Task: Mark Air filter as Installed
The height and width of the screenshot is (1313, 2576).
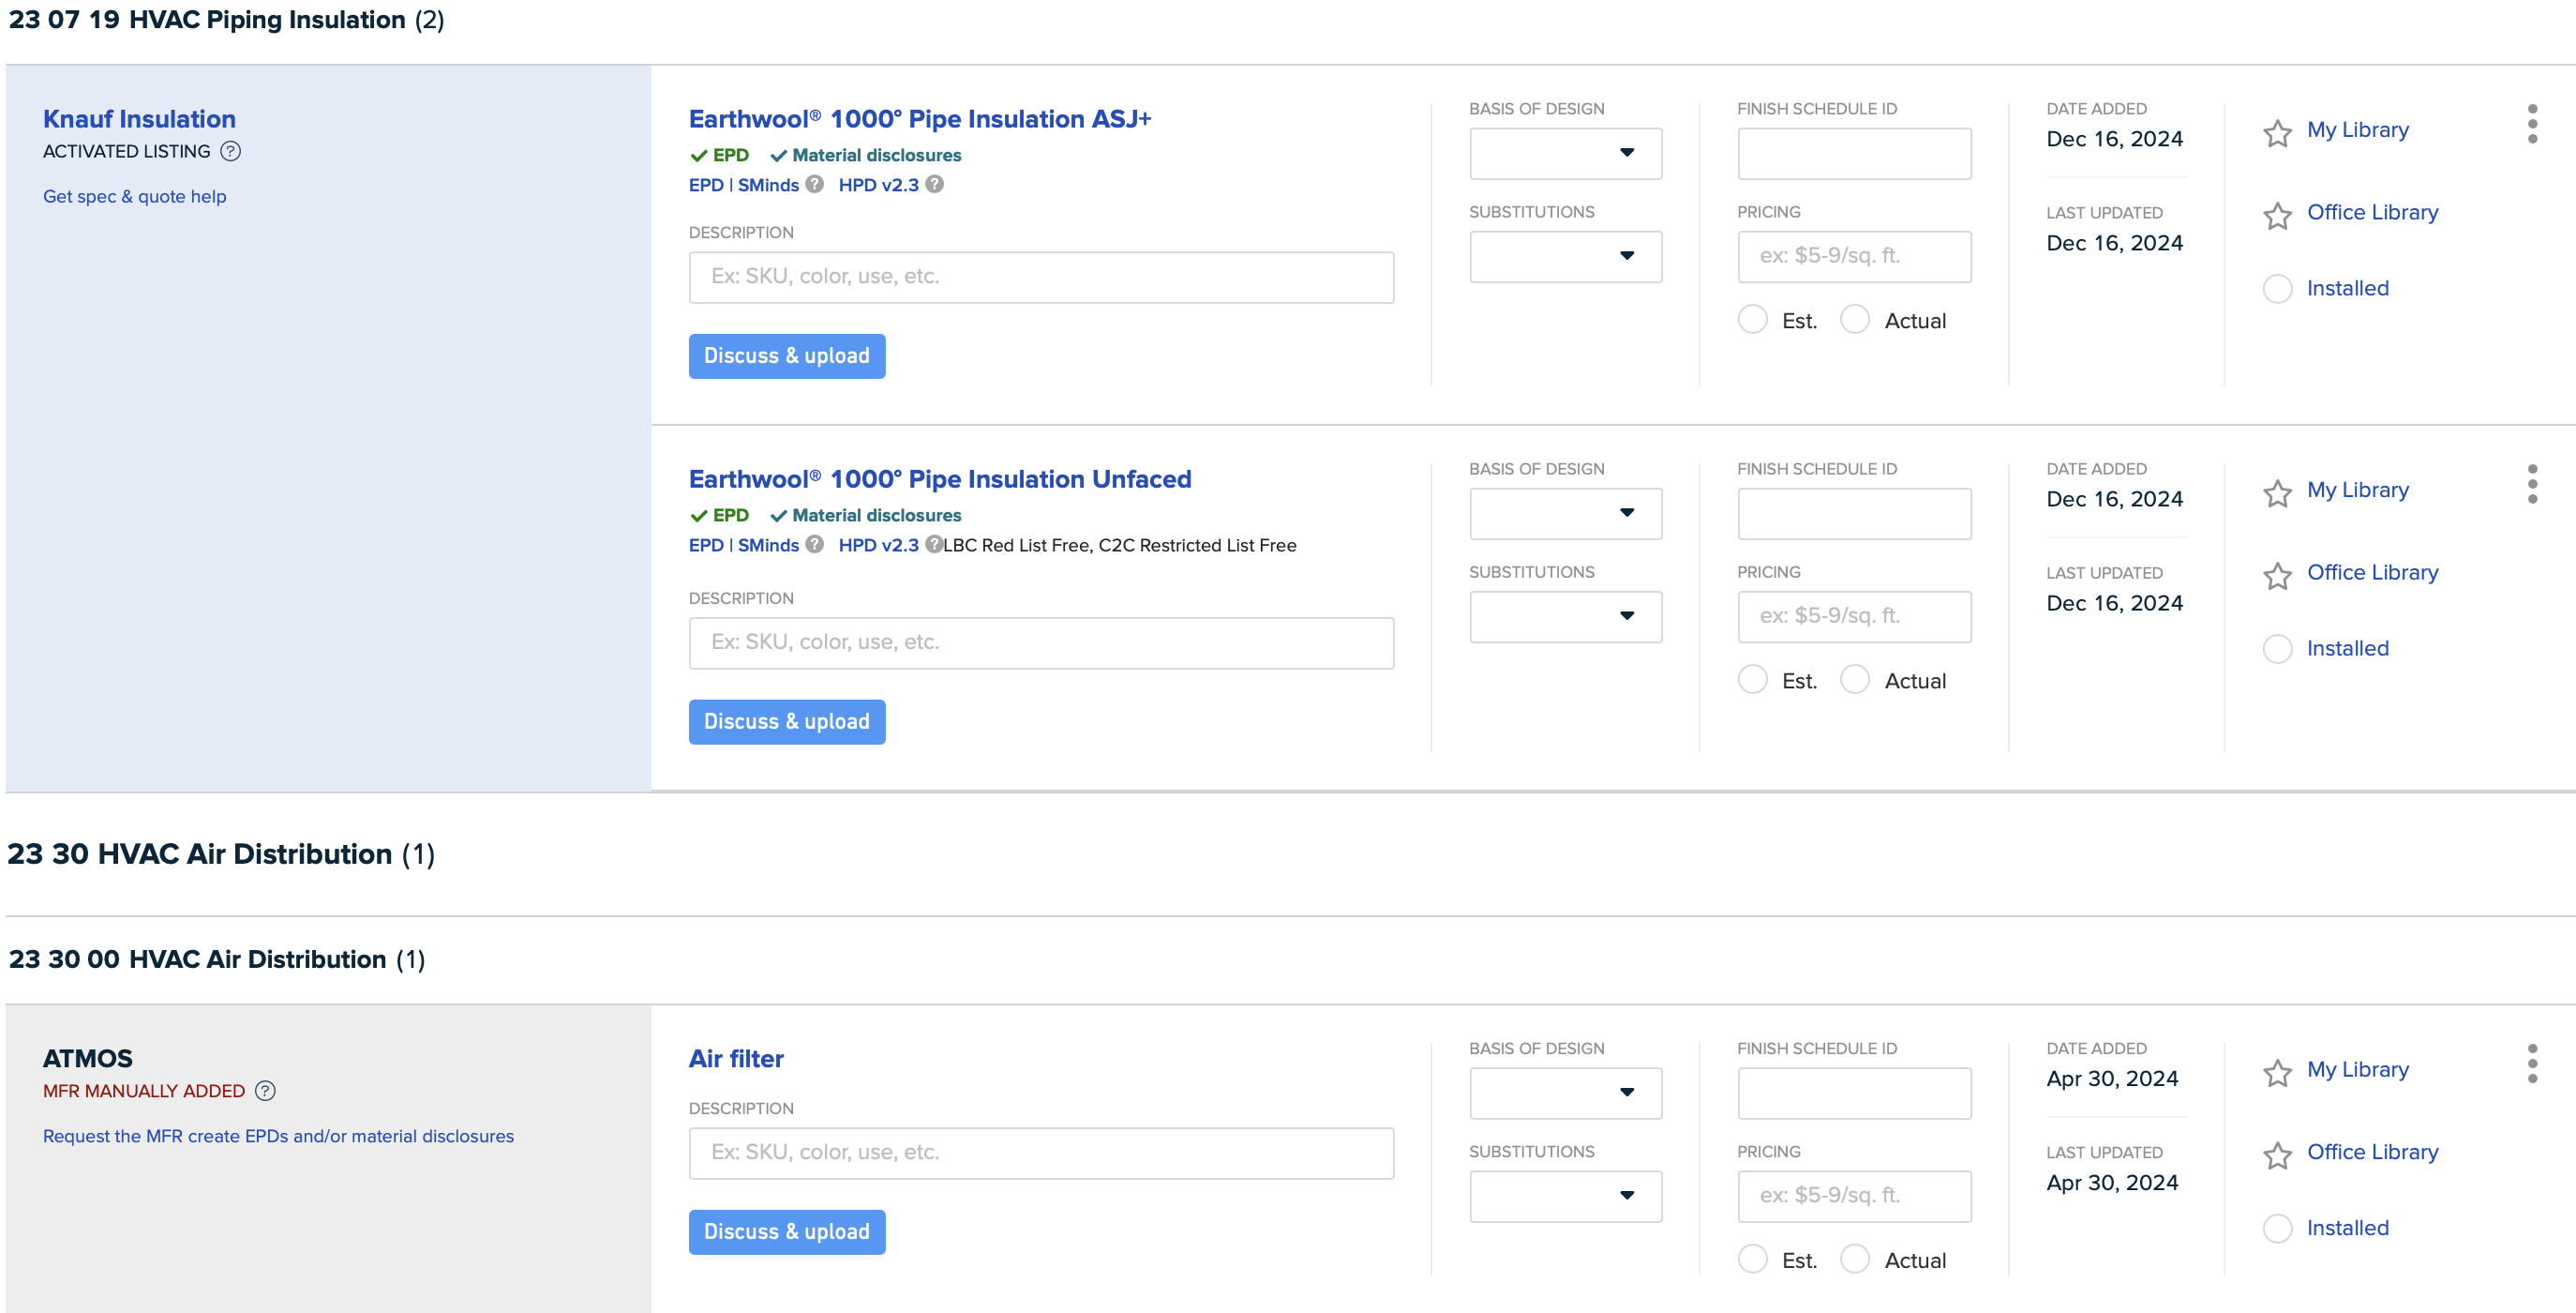Action: [x=2277, y=1228]
